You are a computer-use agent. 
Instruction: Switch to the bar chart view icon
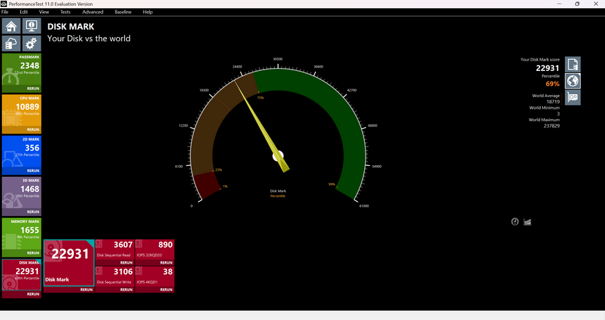click(x=528, y=222)
